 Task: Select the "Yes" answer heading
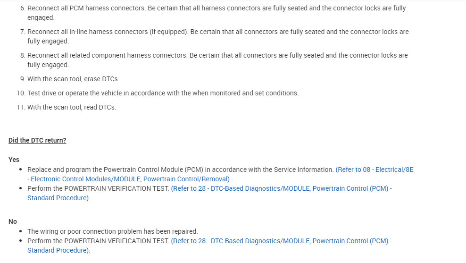(x=14, y=160)
